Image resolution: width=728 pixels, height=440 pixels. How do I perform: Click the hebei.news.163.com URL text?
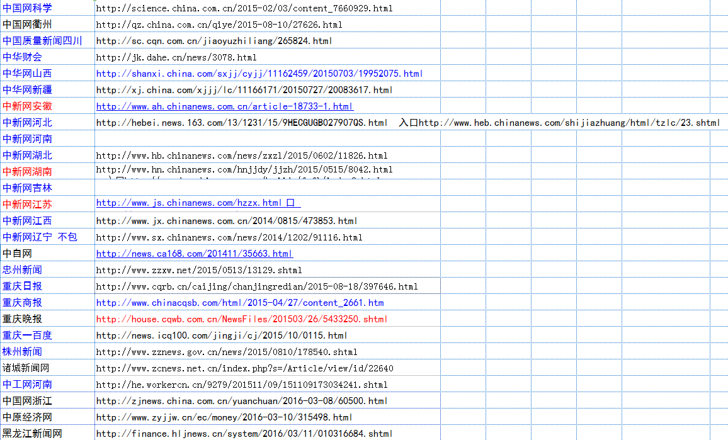pos(242,123)
